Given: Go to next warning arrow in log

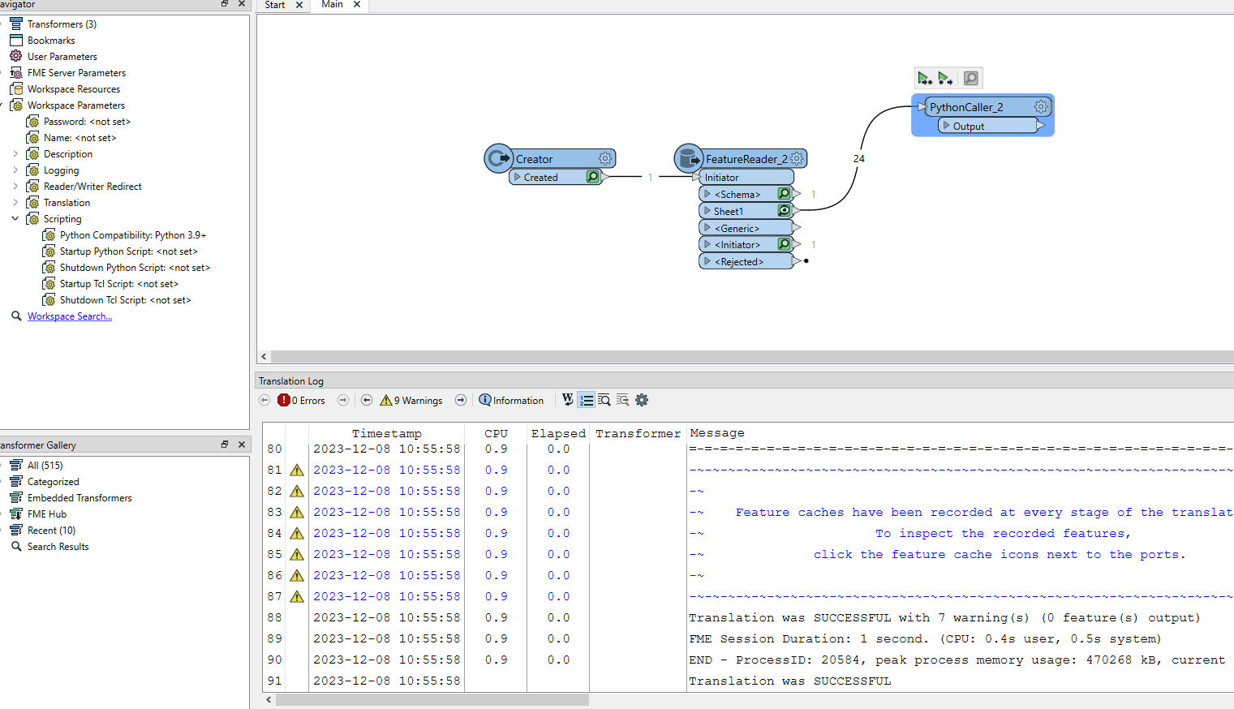Looking at the screenshot, I should coord(461,400).
